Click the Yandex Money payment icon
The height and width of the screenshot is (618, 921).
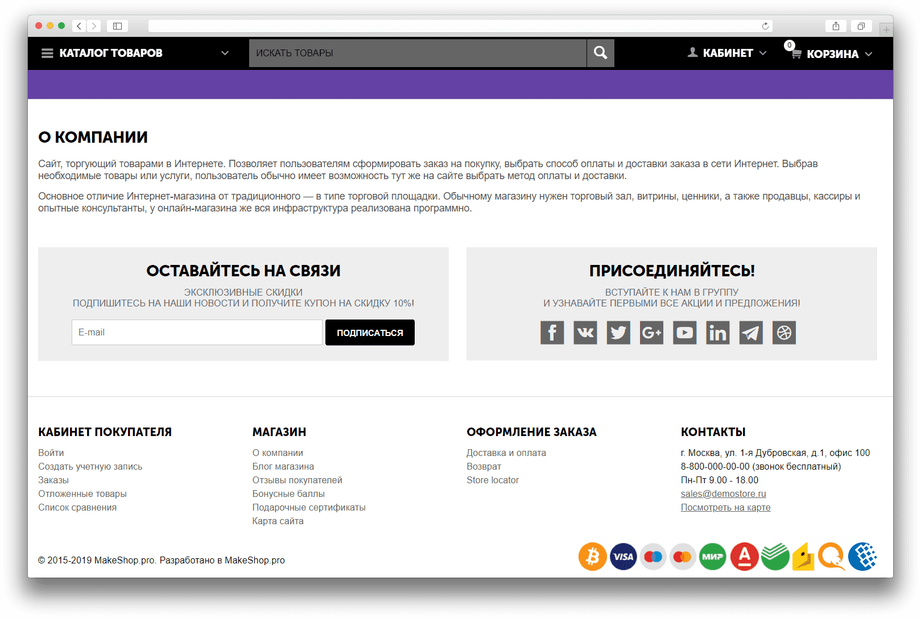[803, 557]
